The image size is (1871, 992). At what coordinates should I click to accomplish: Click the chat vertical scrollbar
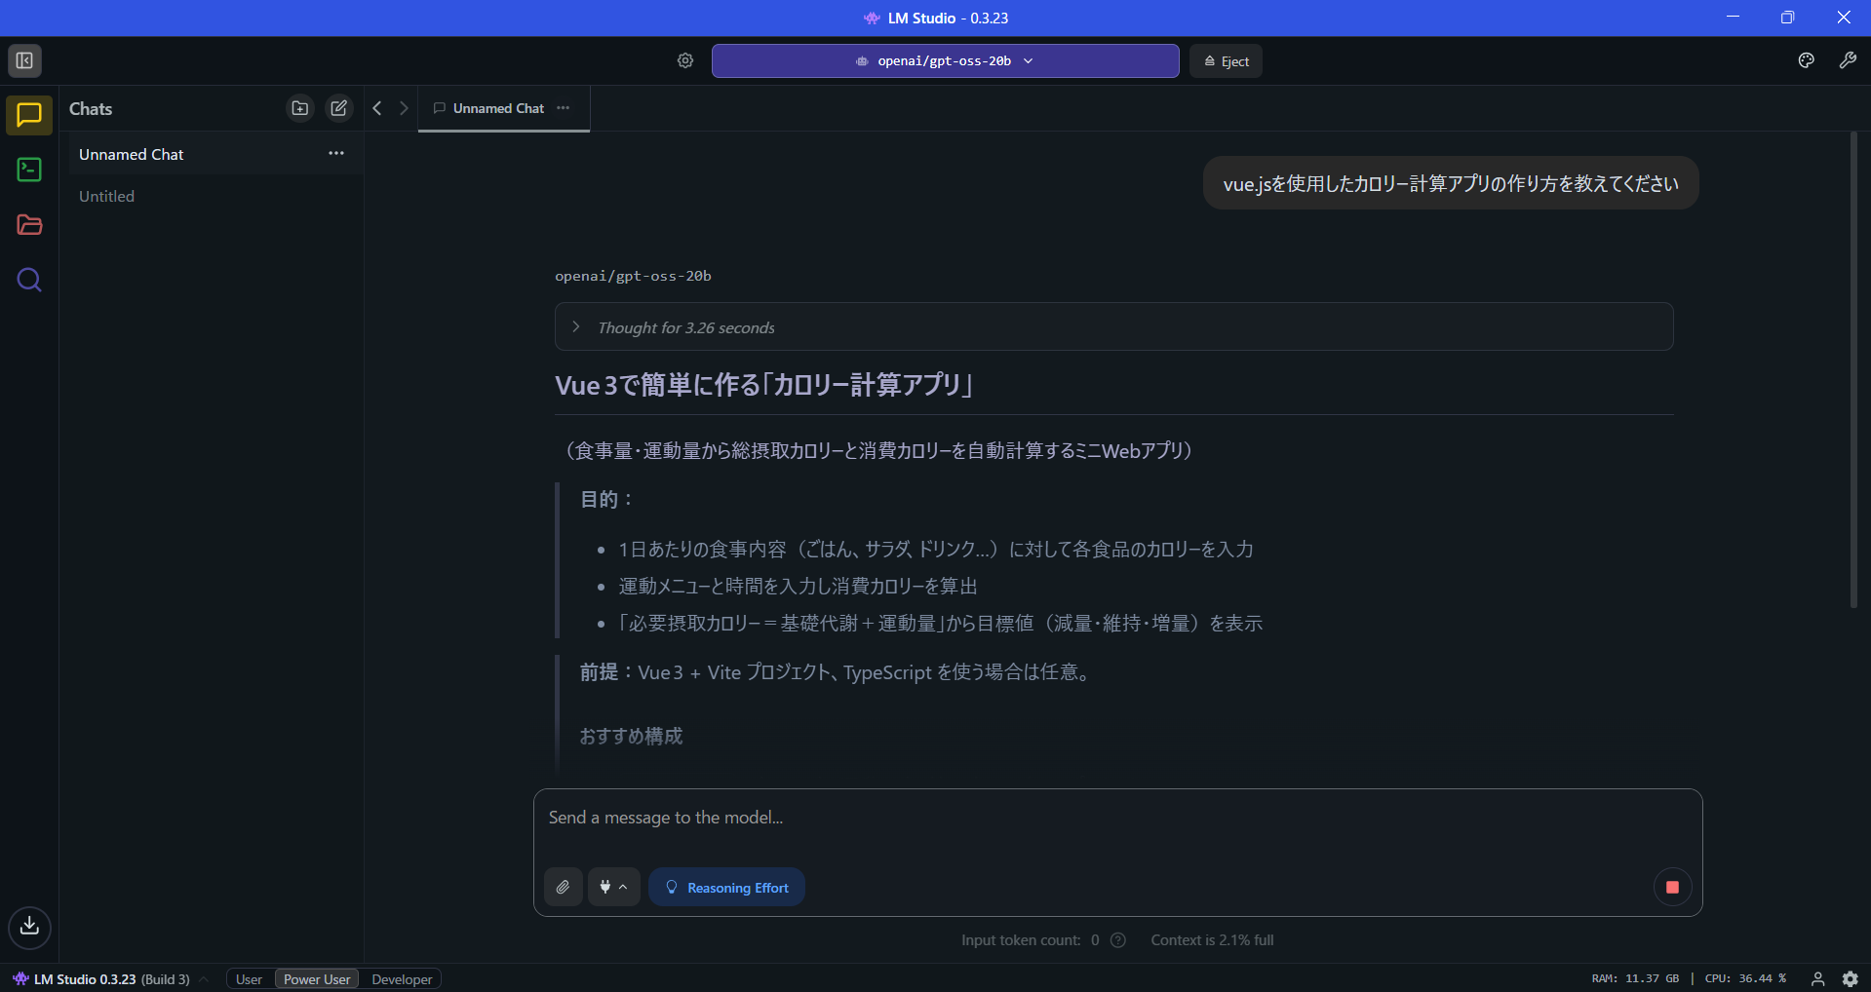[1853, 370]
